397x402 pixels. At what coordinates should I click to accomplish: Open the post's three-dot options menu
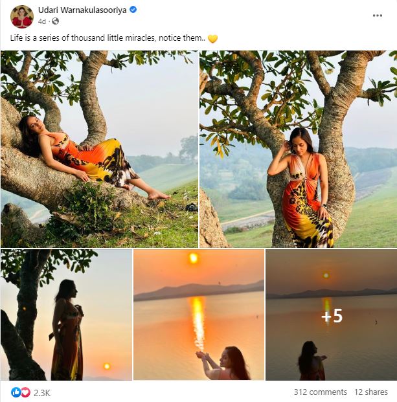coord(378,16)
